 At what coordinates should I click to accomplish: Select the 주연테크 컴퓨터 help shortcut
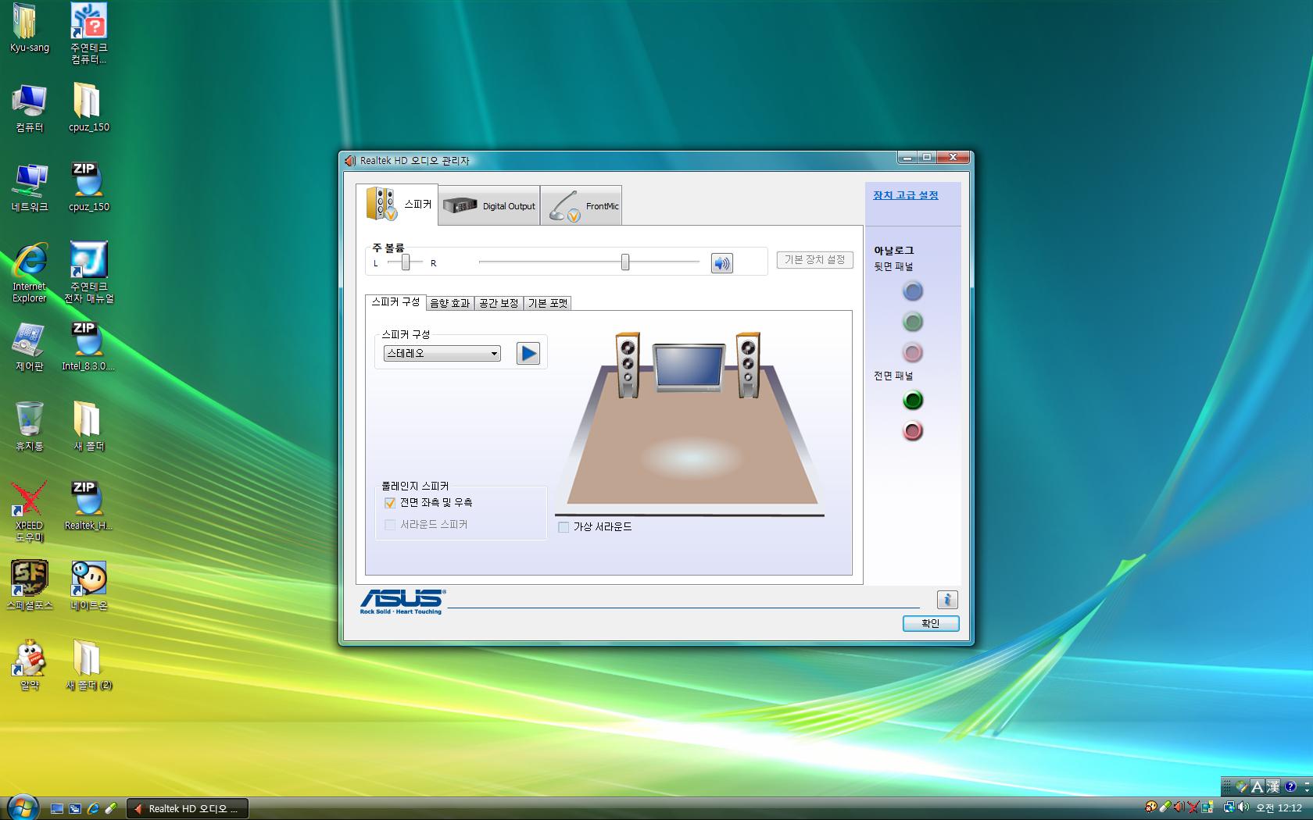click(88, 34)
